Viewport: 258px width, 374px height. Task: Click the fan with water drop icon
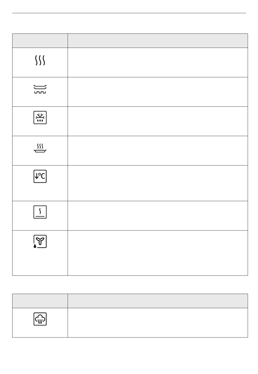click(x=40, y=241)
